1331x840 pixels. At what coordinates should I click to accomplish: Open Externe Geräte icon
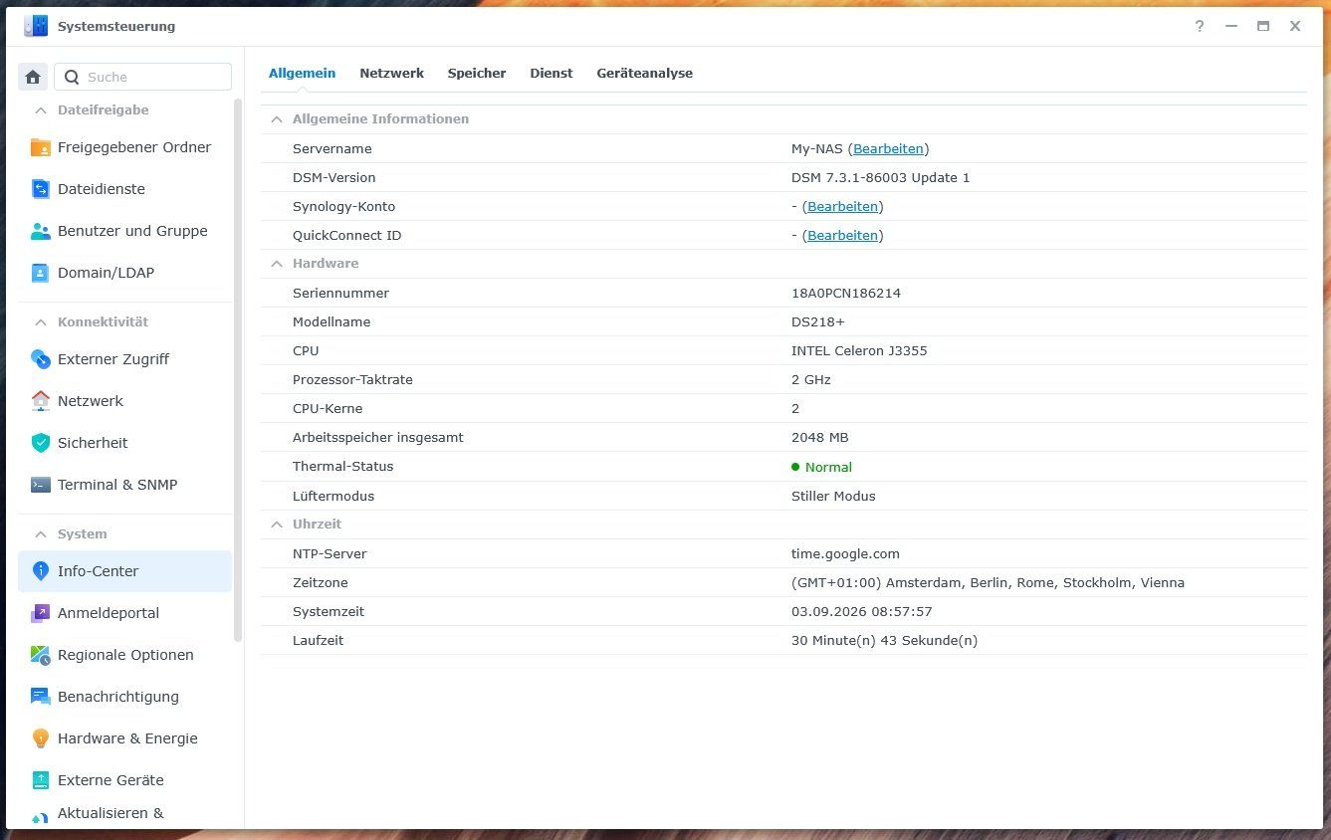point(41,780)
